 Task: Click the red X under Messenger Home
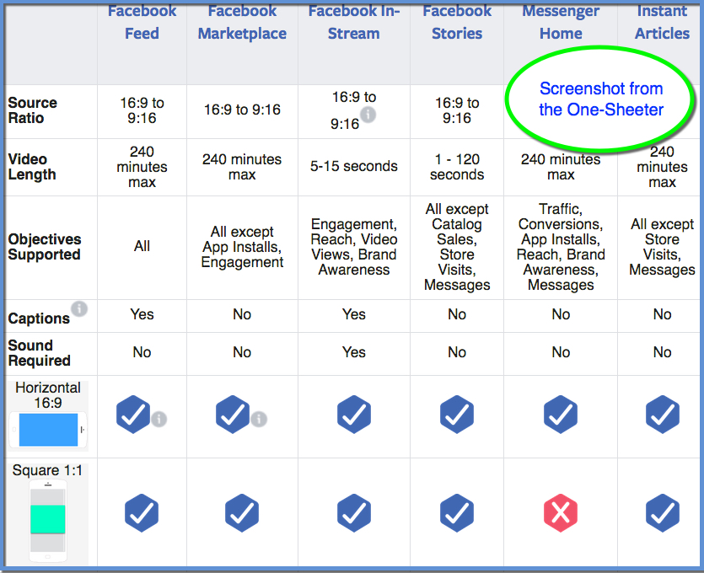tap(561, 513)
